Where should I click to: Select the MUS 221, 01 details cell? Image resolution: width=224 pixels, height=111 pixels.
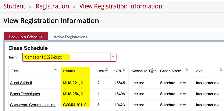click(x=74, y=83)
